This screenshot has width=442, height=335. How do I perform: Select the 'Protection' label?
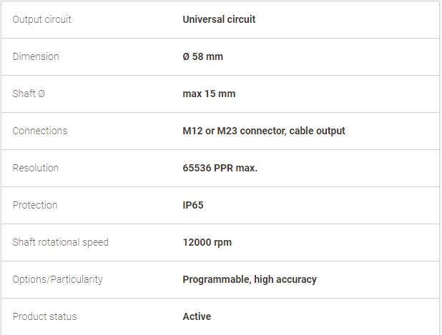(x=35, y=205)
